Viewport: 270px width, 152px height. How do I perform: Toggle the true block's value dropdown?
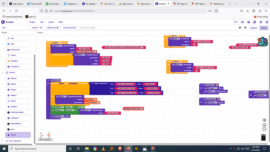[x=83, y=107]
